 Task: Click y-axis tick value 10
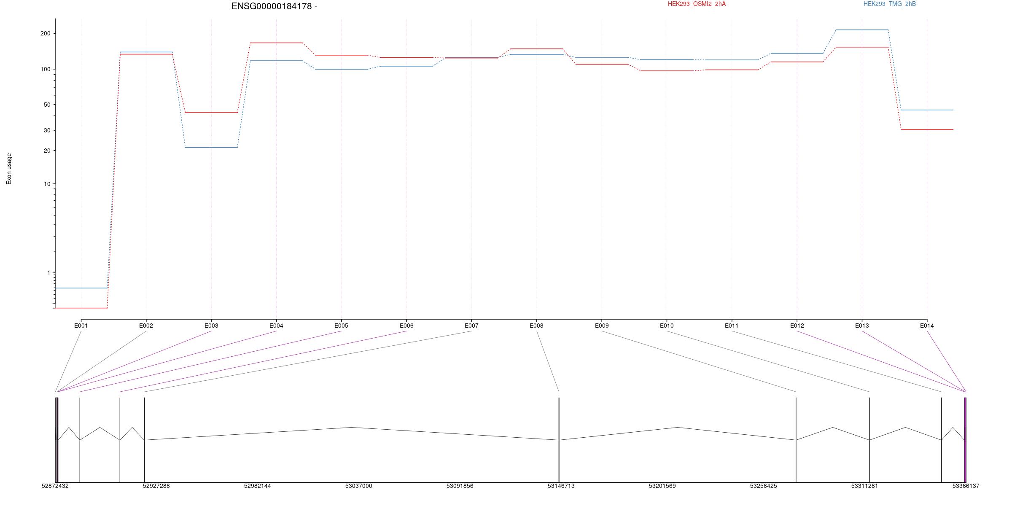pos(47,184)
